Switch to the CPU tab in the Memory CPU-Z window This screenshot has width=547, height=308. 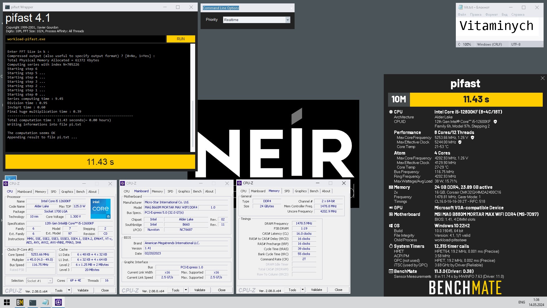pyautogui.click(x=243, y=191)
